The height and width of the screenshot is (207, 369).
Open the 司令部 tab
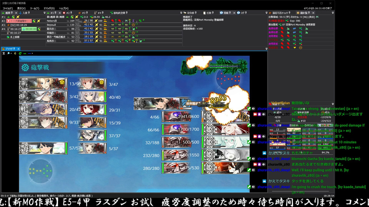tap(190, 13)
